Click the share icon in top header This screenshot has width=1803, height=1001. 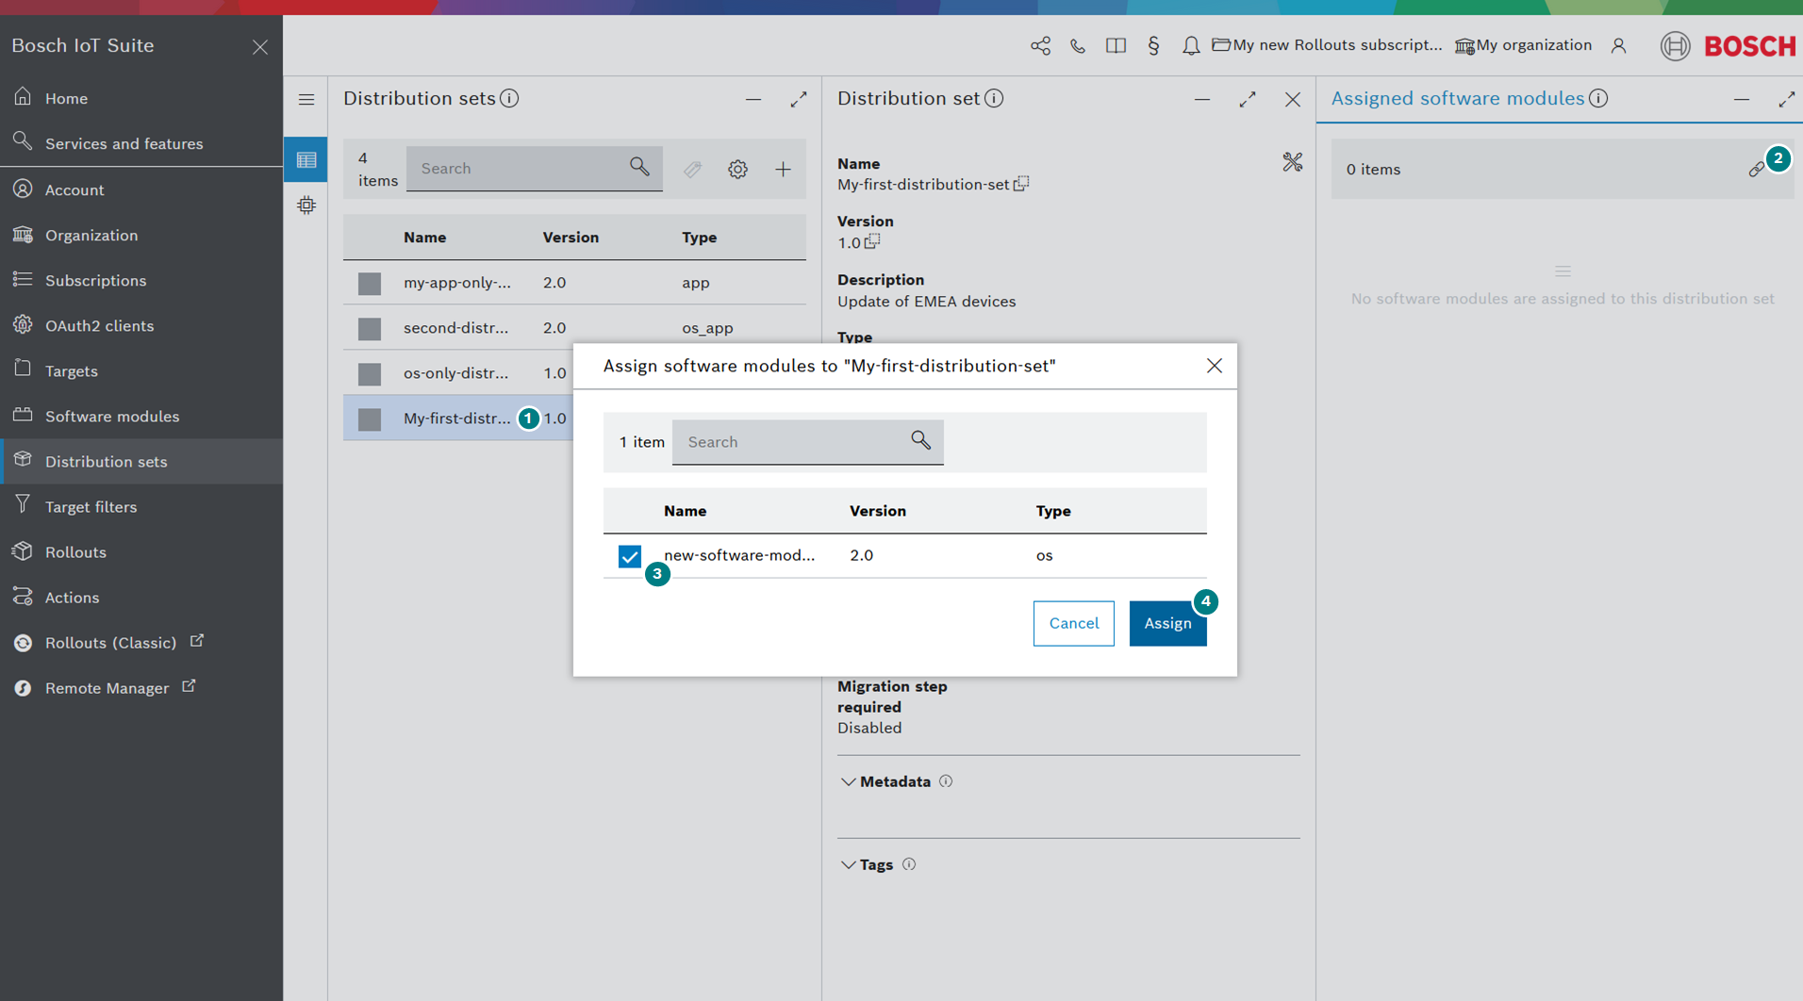click(1040, 45)
